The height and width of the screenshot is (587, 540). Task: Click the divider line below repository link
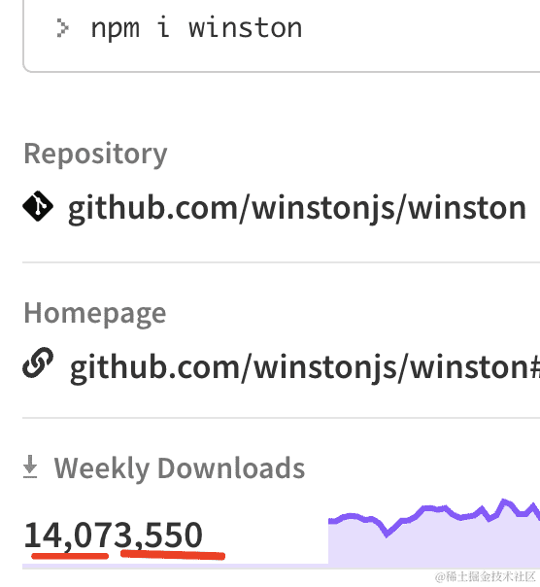(281, 262)
